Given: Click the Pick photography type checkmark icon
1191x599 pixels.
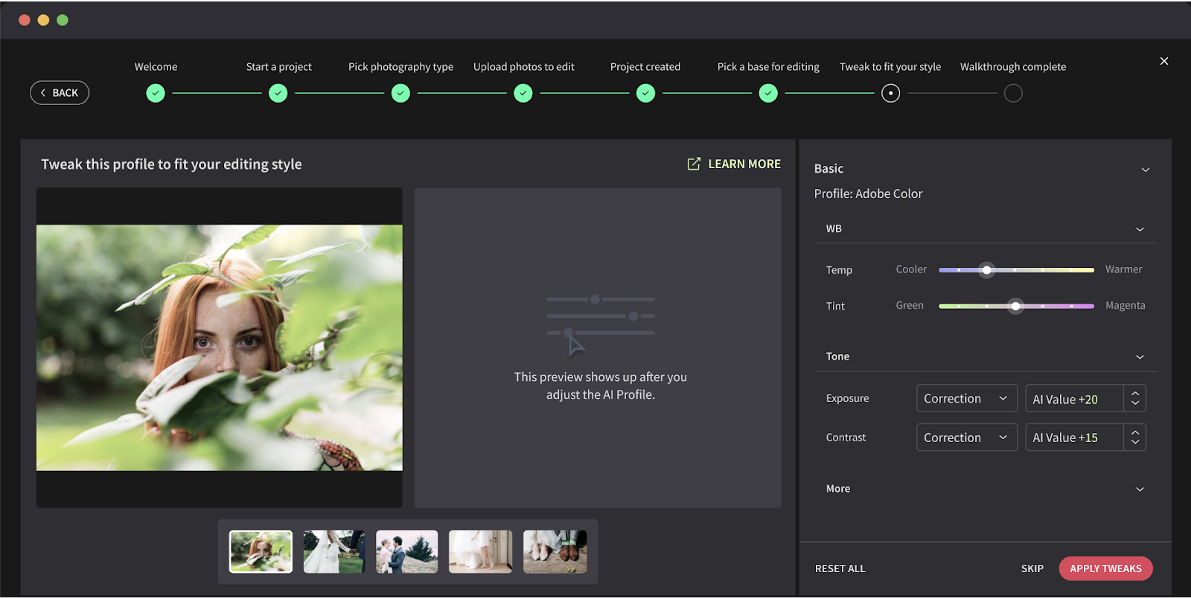Looking at the screenshot, I should pos(400,93).
